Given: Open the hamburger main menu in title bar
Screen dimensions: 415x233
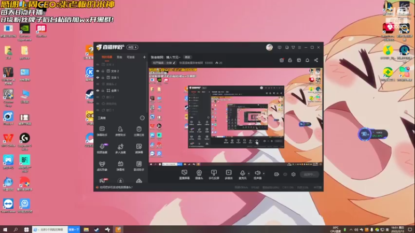Looking at the screenshot, I should pyautogui.click(x=300, y=47).
